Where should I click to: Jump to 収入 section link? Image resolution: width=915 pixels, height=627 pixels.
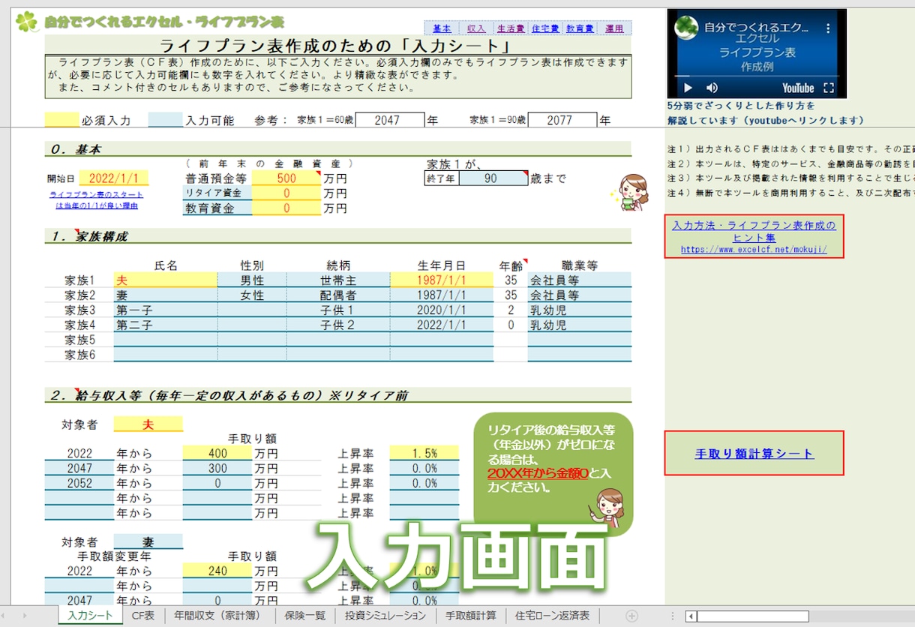[x=476, y=28]
